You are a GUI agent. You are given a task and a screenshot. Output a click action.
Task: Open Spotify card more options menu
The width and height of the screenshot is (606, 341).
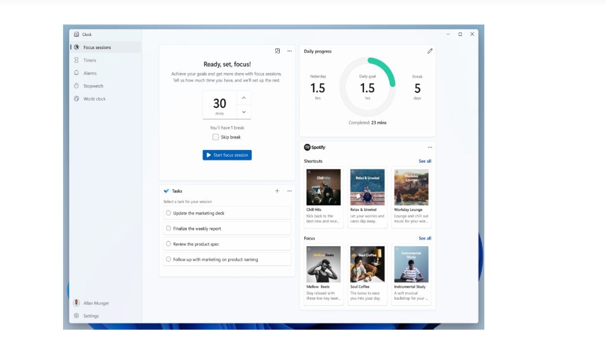tap(430, 148)
